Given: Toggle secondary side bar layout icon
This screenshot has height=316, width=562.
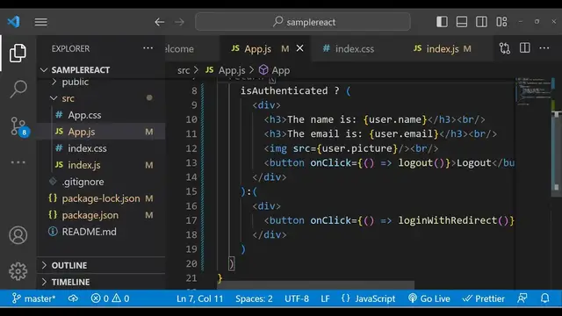Looking at the screenshot, I should tap(481, 22).
